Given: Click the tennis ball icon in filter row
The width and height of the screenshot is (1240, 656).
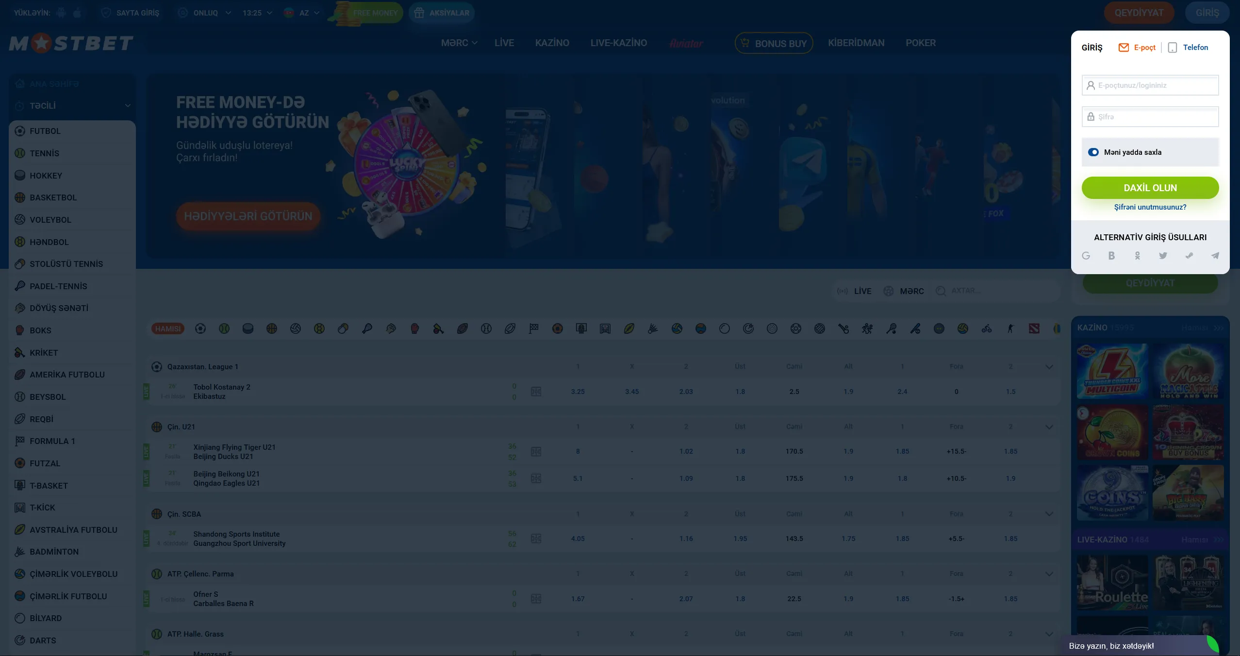Looking at the screenshot, I should click(x=224, y=328).
